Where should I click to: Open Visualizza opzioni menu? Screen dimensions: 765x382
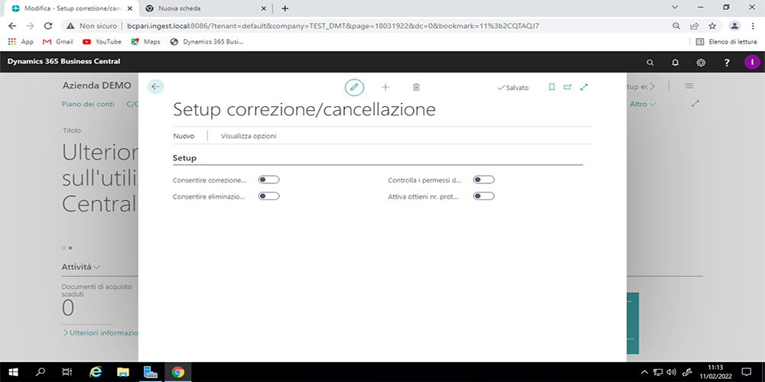(x=249, y=136)
